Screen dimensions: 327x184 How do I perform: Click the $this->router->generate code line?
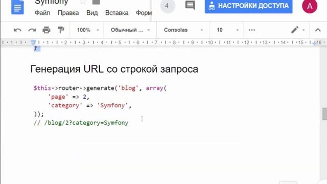click(x=100, y=88)
